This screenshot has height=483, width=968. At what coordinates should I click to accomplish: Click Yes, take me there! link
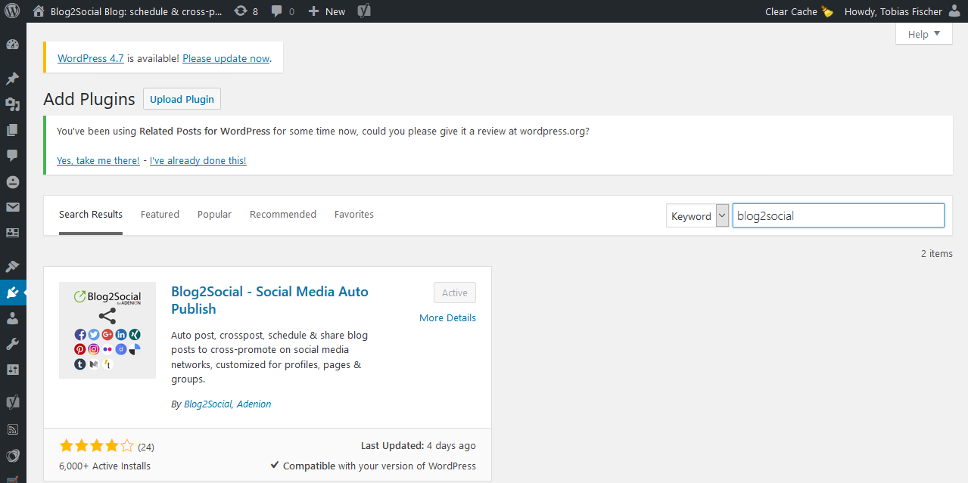tap(98, 160)
